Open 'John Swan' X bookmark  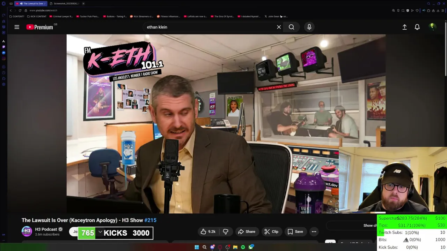(x=276, y=16)
